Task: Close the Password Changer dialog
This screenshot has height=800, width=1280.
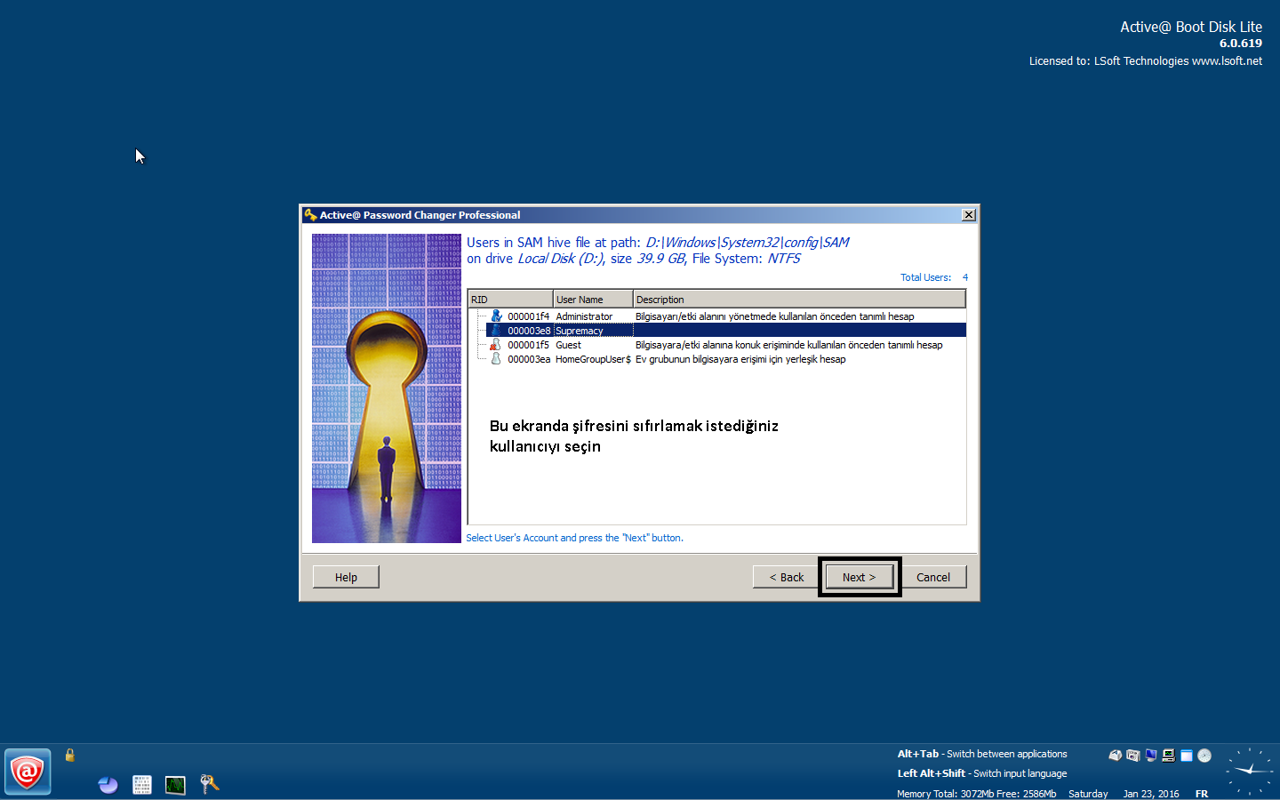Action: tap(969, 215)
